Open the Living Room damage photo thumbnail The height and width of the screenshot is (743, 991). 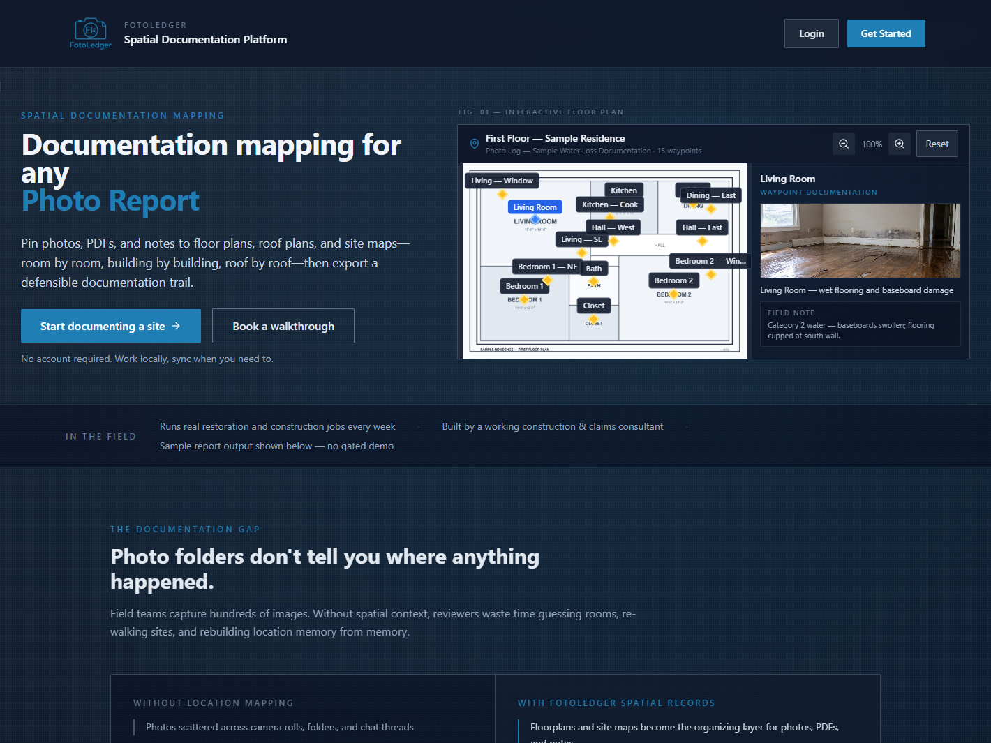click(x=860, y=241)
